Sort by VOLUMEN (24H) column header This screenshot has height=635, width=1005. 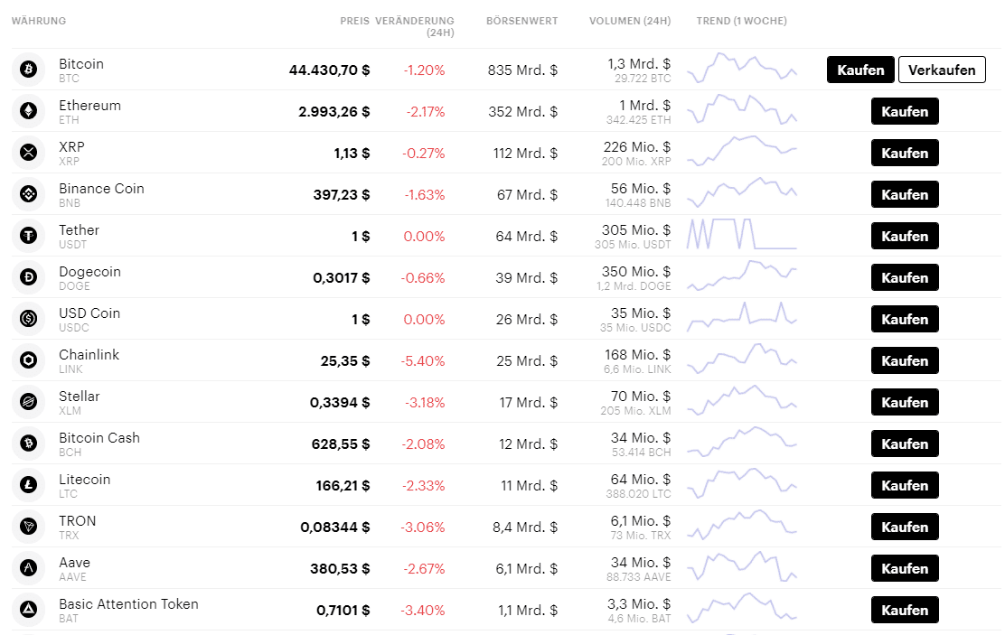coord(630,21)
